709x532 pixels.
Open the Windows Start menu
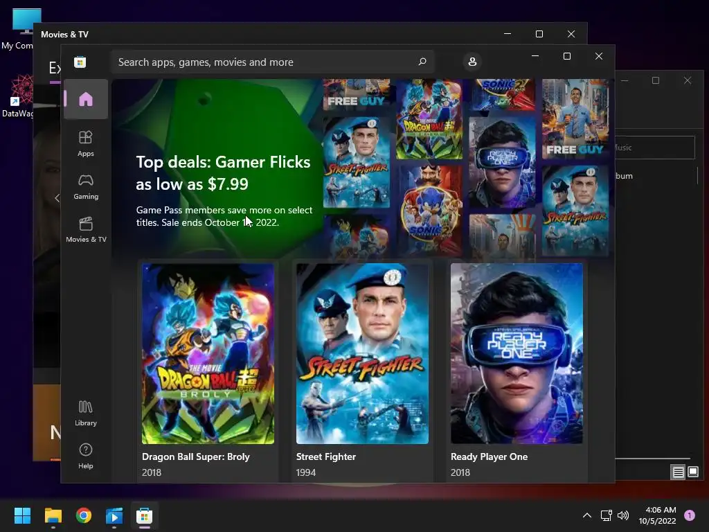coord(22,515)
